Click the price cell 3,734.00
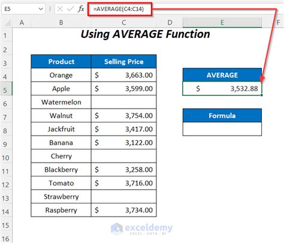284x243 pixels. pos(124,210)
